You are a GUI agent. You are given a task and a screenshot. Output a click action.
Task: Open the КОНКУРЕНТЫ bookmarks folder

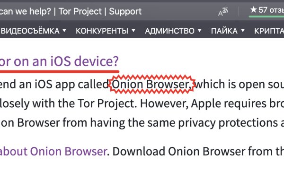pos(102,31)
